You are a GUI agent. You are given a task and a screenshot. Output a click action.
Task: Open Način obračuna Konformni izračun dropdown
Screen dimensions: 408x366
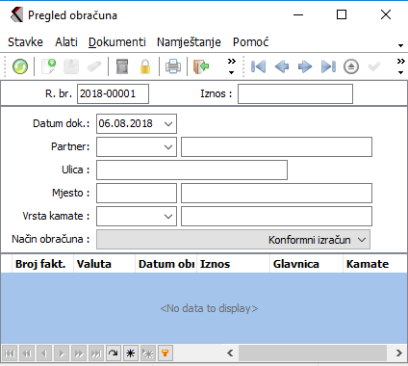point(233,240)
